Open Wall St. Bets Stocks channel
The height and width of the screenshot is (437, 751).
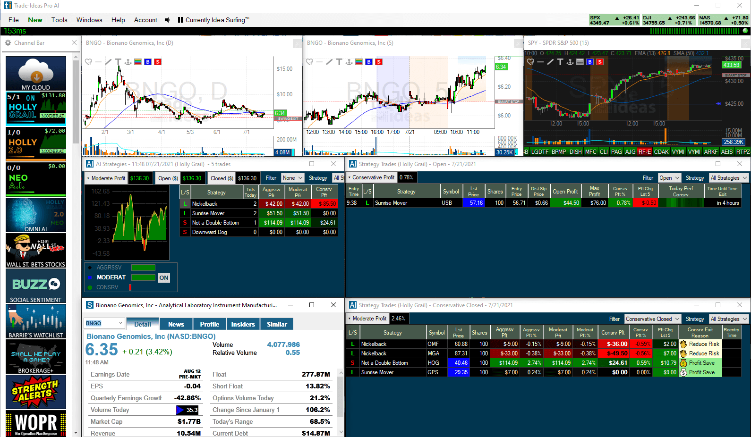click(36, 251)
